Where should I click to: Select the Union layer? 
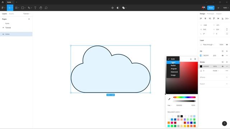click(x=16, y=34)
